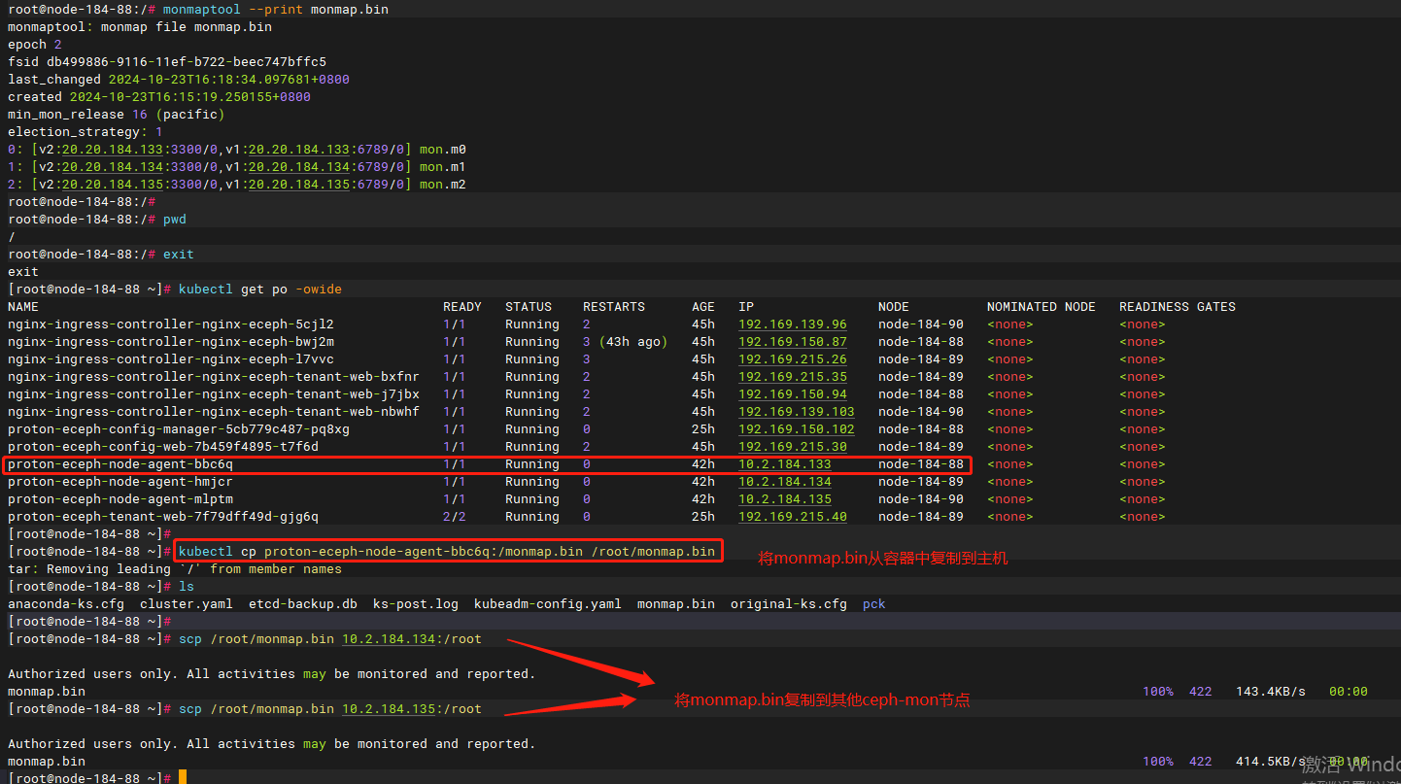Click pod proton-eceph-config-manager-5cb779c487-pq8xg
The width and height of the screenshot is (1401, 784).
(x=179, y=429)
